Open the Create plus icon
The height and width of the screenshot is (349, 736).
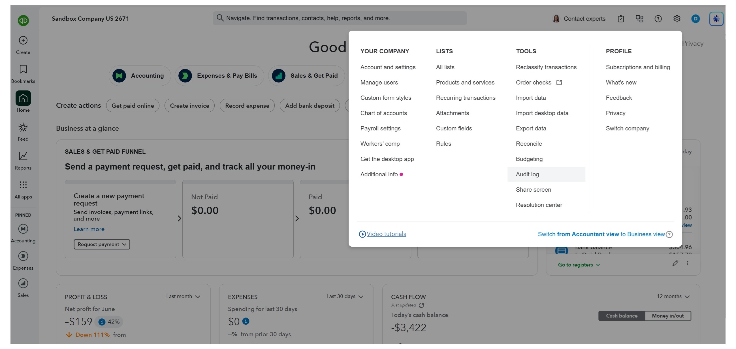click(23, 40)
